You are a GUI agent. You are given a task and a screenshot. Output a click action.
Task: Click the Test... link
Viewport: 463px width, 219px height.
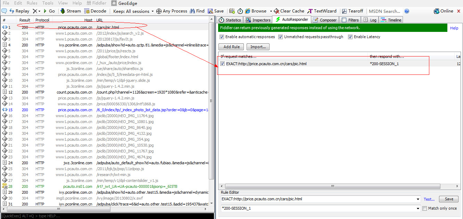pos(429,199)
